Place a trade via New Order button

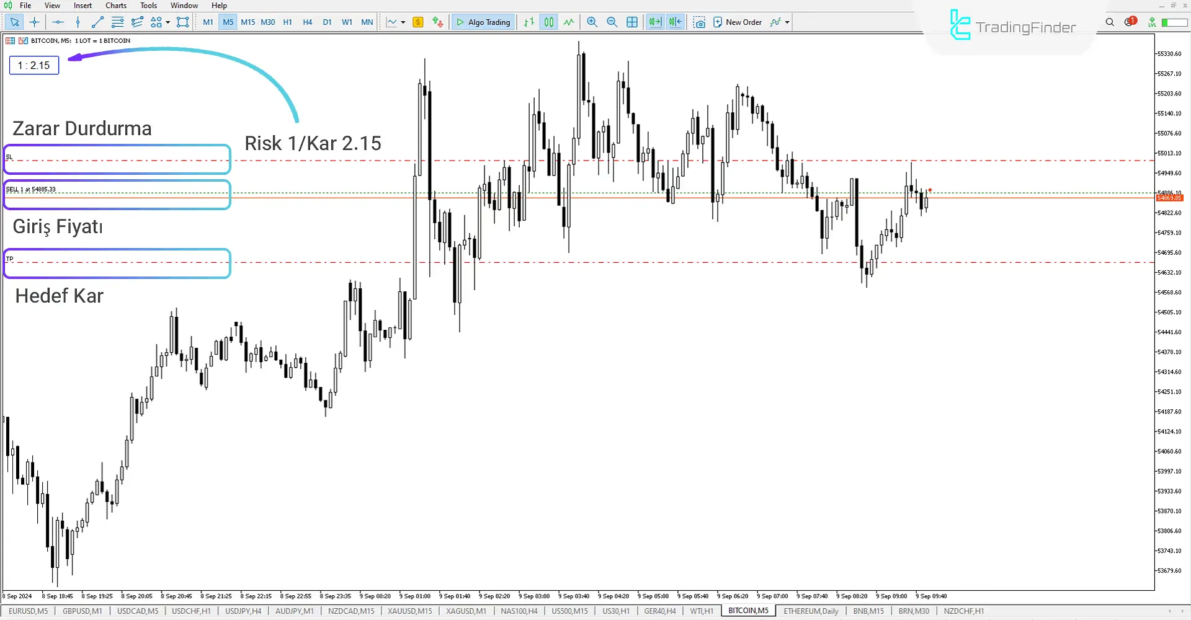[738, 22]
